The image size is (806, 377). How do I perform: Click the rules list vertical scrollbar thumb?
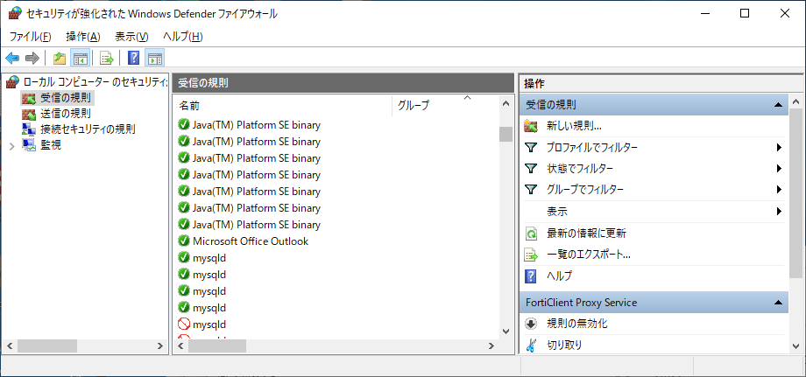point(506,133)
